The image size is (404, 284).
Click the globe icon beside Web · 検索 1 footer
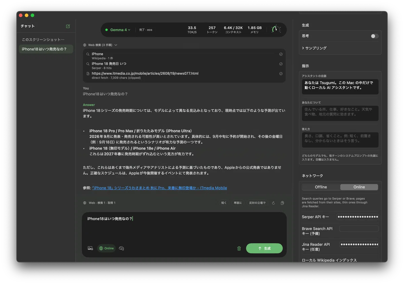click(x=85, y=203)
